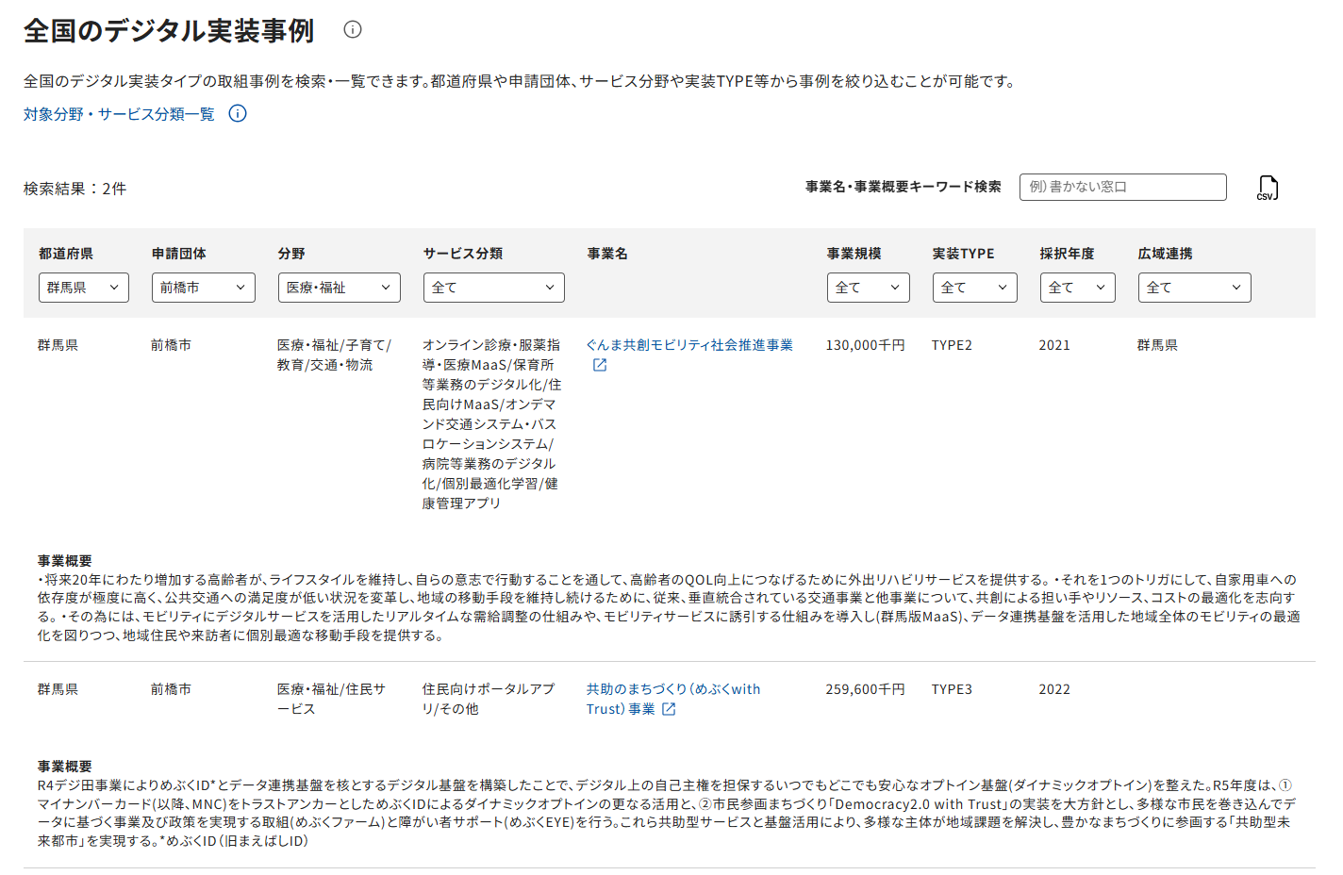Download results with the CSV file icon
The height and width of the screenshot is (875, 1343).
[x=1268, y=188]
